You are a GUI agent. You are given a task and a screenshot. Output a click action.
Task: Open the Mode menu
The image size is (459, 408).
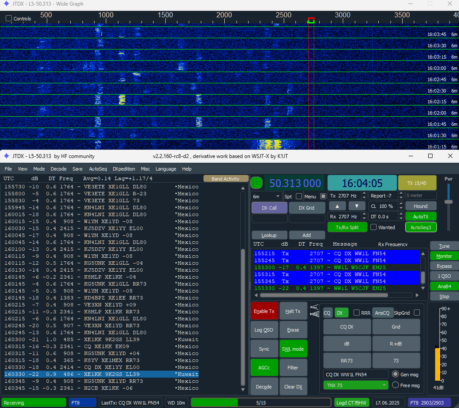click(x=39, y=169)
